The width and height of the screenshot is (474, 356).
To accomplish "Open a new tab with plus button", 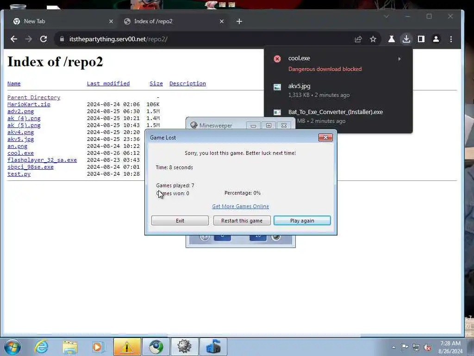I will [239, 21].
